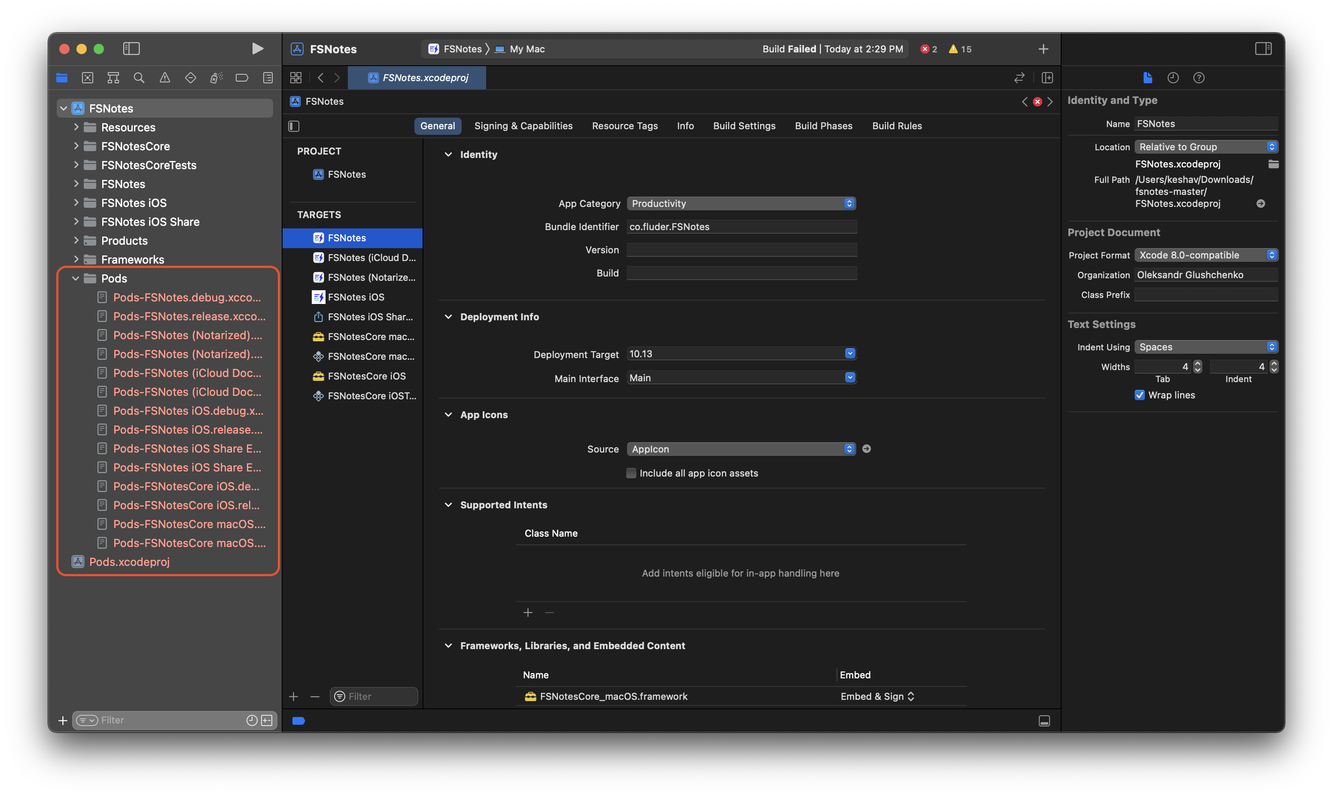Enable Include all app icon assets

[631, 473]
